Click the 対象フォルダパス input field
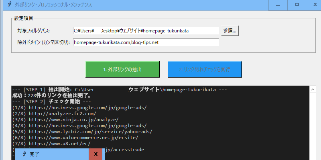This screenshot has width=321, height=160. pos(146,30)
